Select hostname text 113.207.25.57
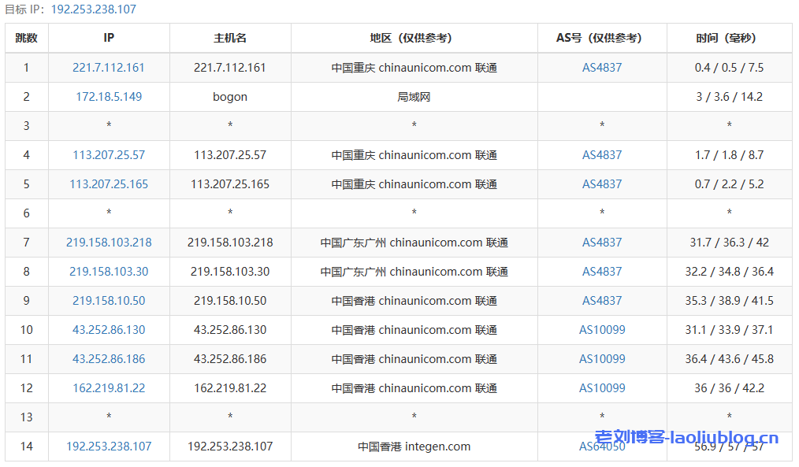The height and width of the screenshot is (467, 799). coord(230,155)
